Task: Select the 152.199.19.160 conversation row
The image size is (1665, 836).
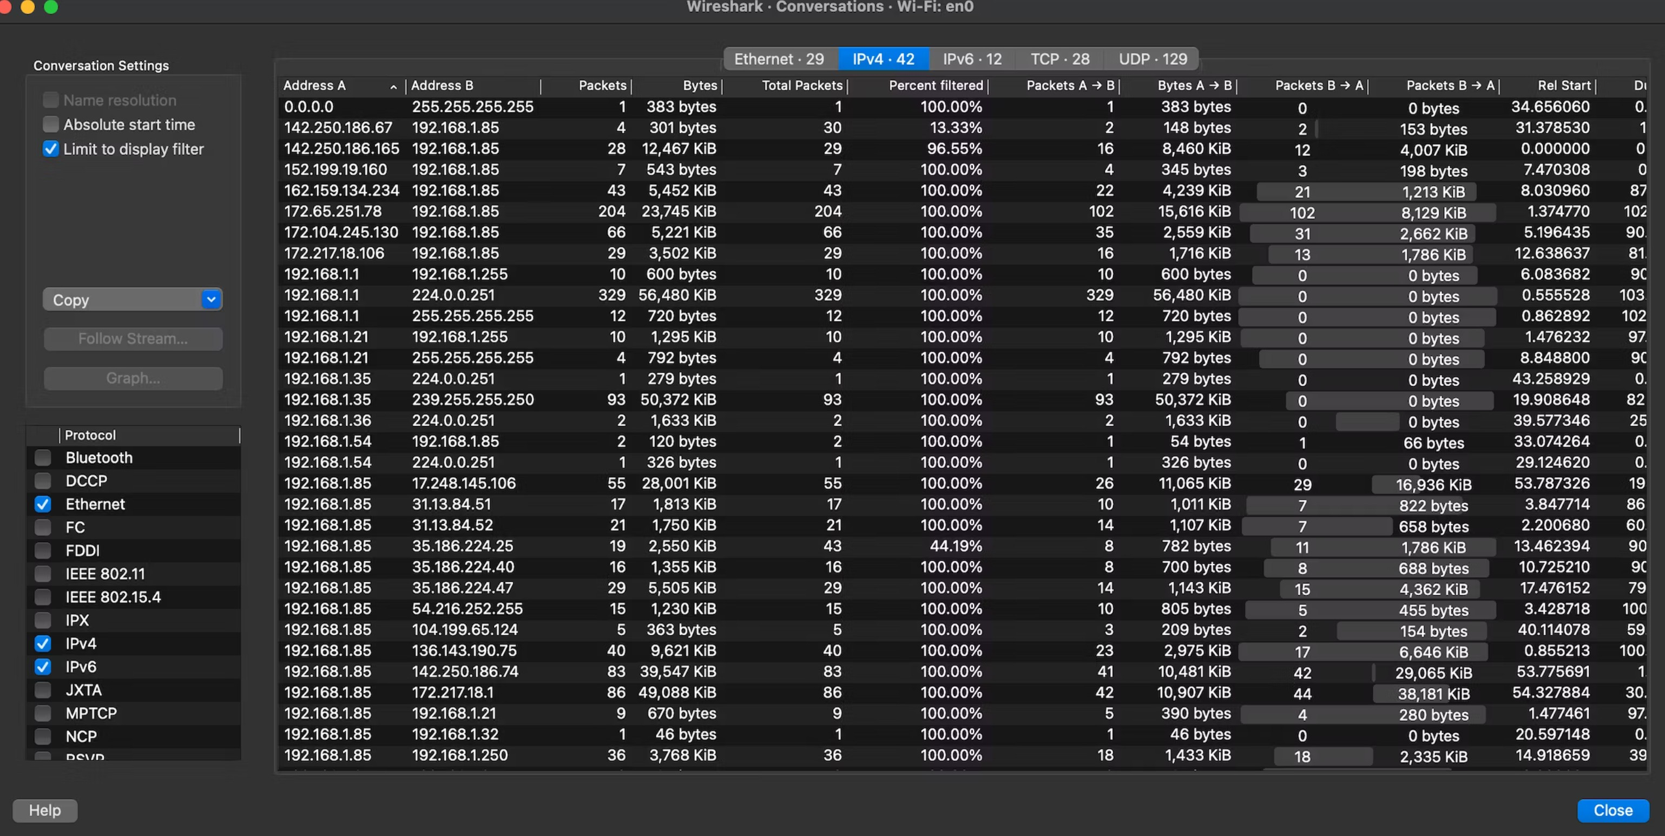Action: (963, 169)
